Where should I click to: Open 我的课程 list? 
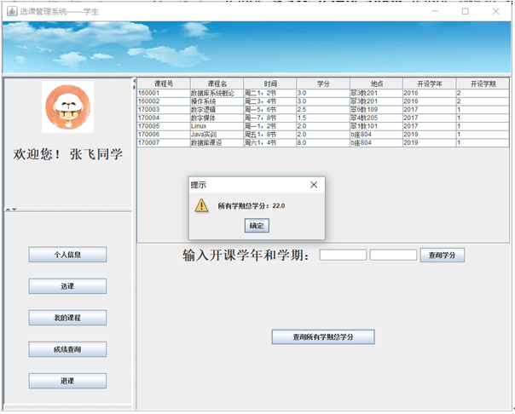pyautogui.click(x=67, y=318)
